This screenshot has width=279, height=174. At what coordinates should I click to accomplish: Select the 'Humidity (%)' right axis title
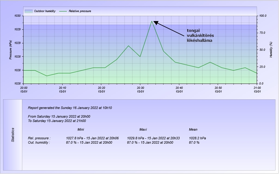click(x=271, y=50)
